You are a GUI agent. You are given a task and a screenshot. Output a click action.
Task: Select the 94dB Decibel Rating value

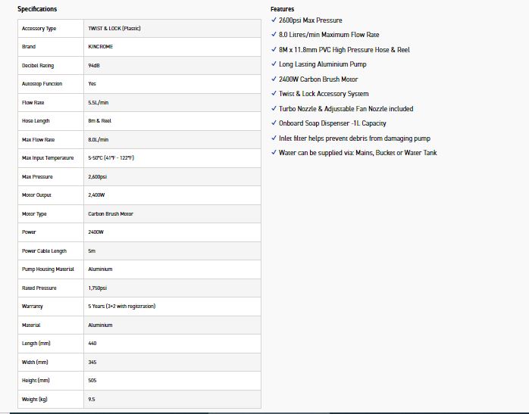click(x=95, y=66)
